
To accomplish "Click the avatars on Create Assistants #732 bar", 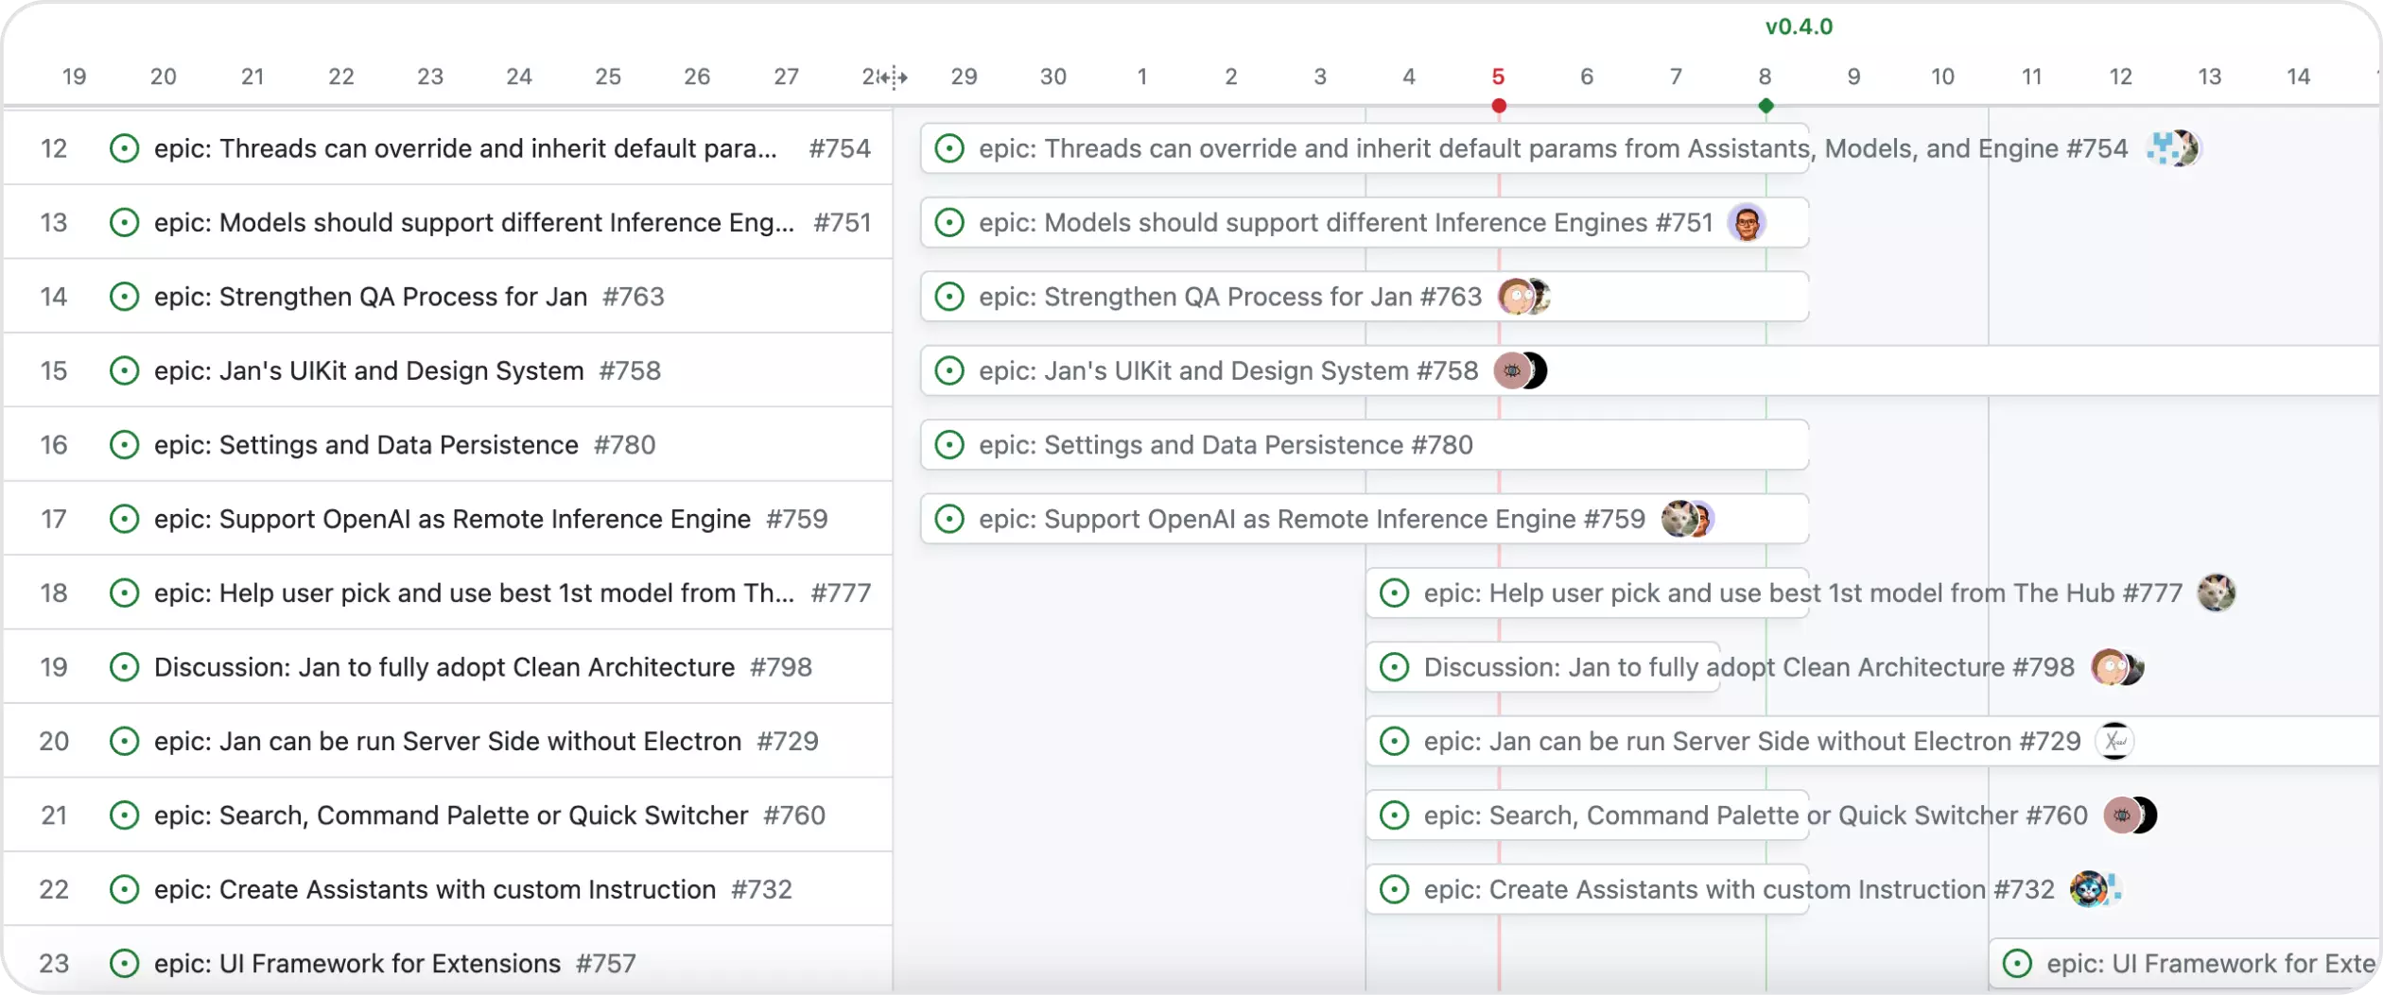I will pos(2095,889).
